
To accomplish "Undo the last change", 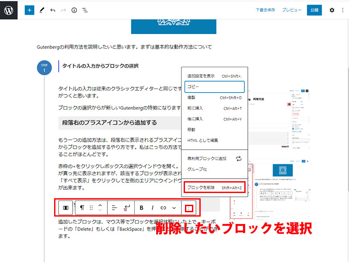I will tap(53, 10).
